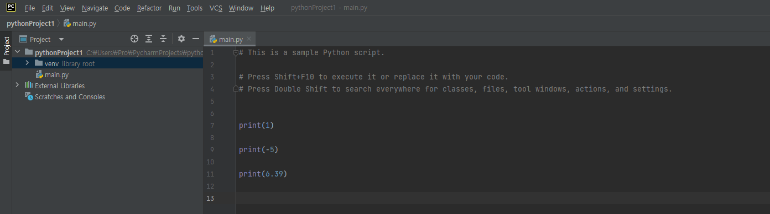This screenshot has height=214, width=770.
Task: Click the Python file icon beside main.py in tree
Action: [x=39, y=74]
